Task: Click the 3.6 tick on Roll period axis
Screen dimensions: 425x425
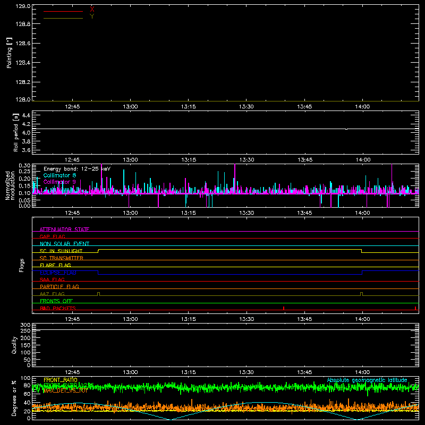Action: point(26,150)
